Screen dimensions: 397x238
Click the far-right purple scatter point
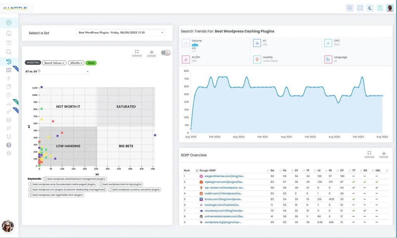pyautogui.click(x=155, y=135)
